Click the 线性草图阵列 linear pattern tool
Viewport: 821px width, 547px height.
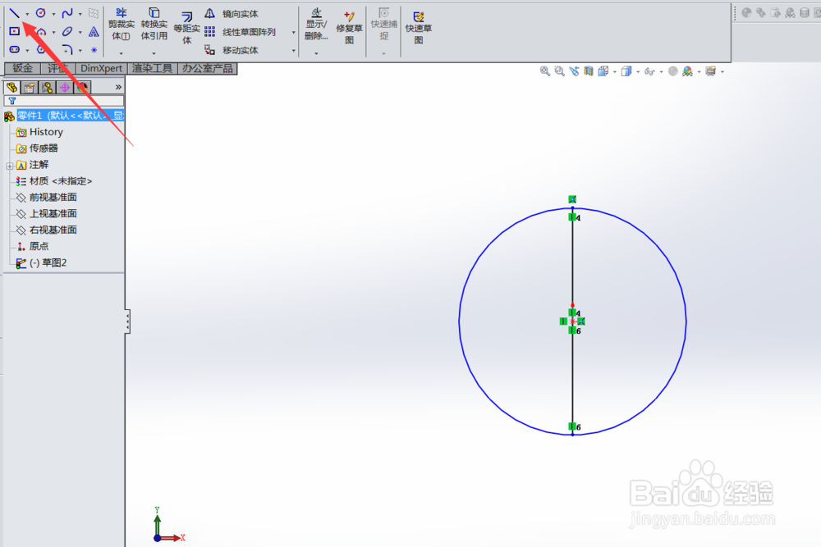[x=240, y=32]
